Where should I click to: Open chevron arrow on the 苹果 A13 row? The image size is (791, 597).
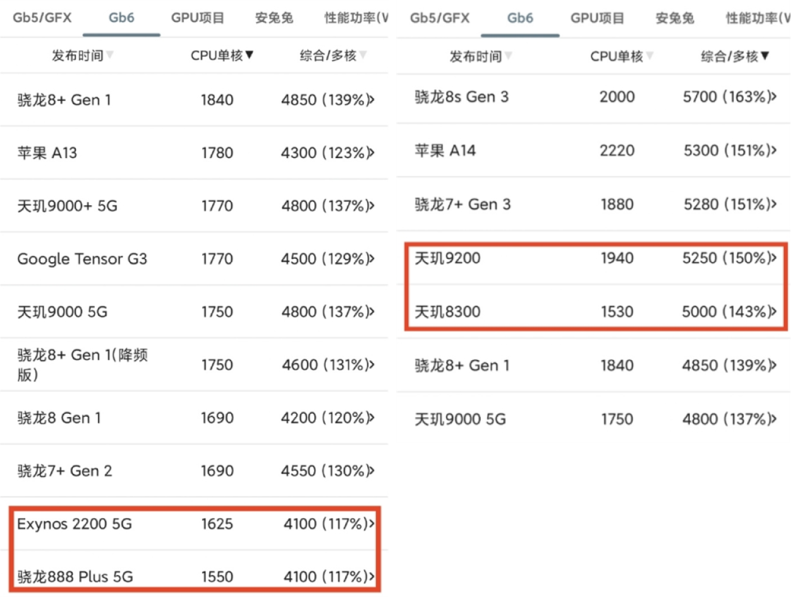(371, 153)
